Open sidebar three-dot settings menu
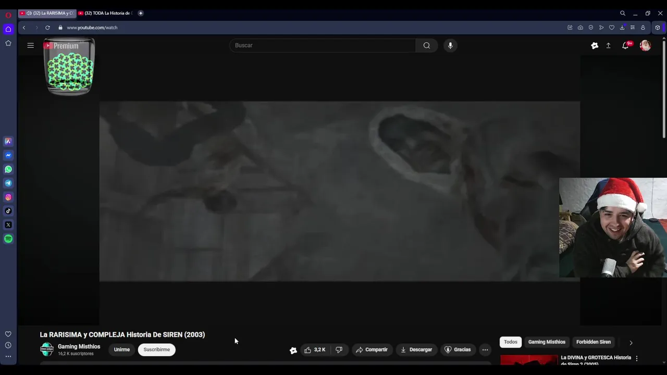Image resolution: width=667 pixels, height=375 pixels. 8,357
